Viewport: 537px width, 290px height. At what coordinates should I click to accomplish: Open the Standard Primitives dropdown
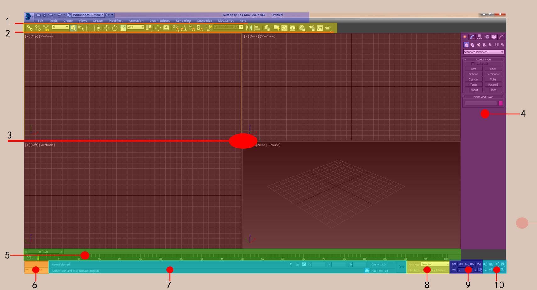coord(483,52)
